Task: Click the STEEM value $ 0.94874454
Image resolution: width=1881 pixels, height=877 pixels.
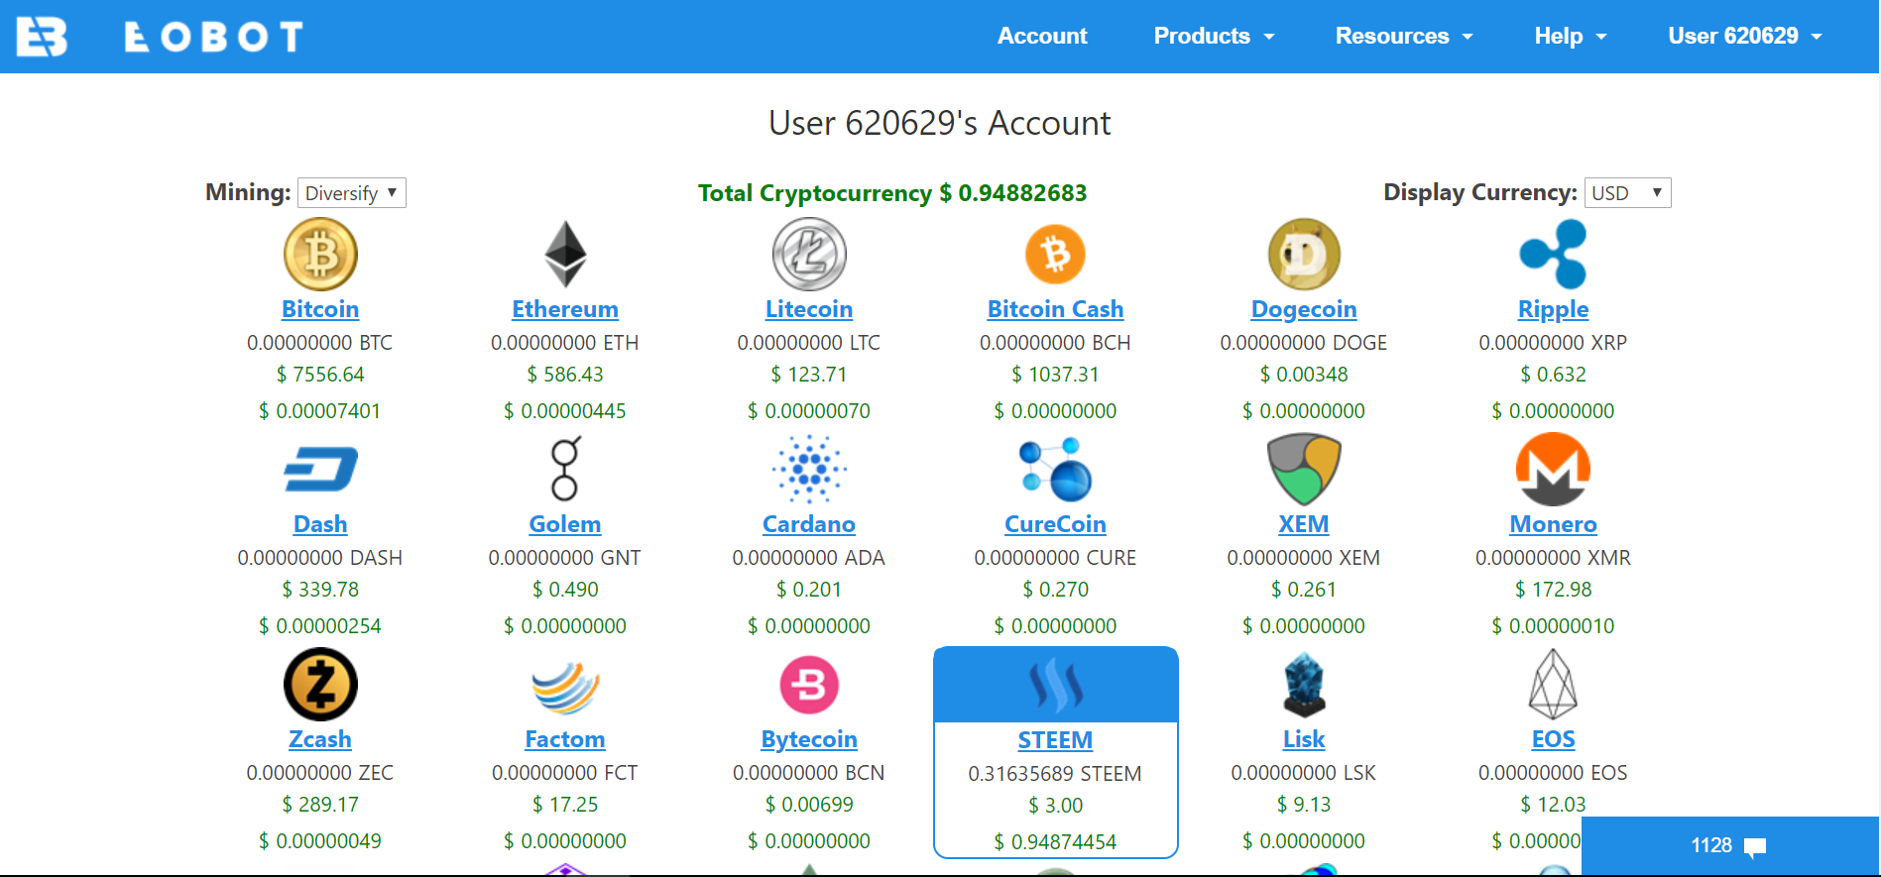Action: [1055, 842]
